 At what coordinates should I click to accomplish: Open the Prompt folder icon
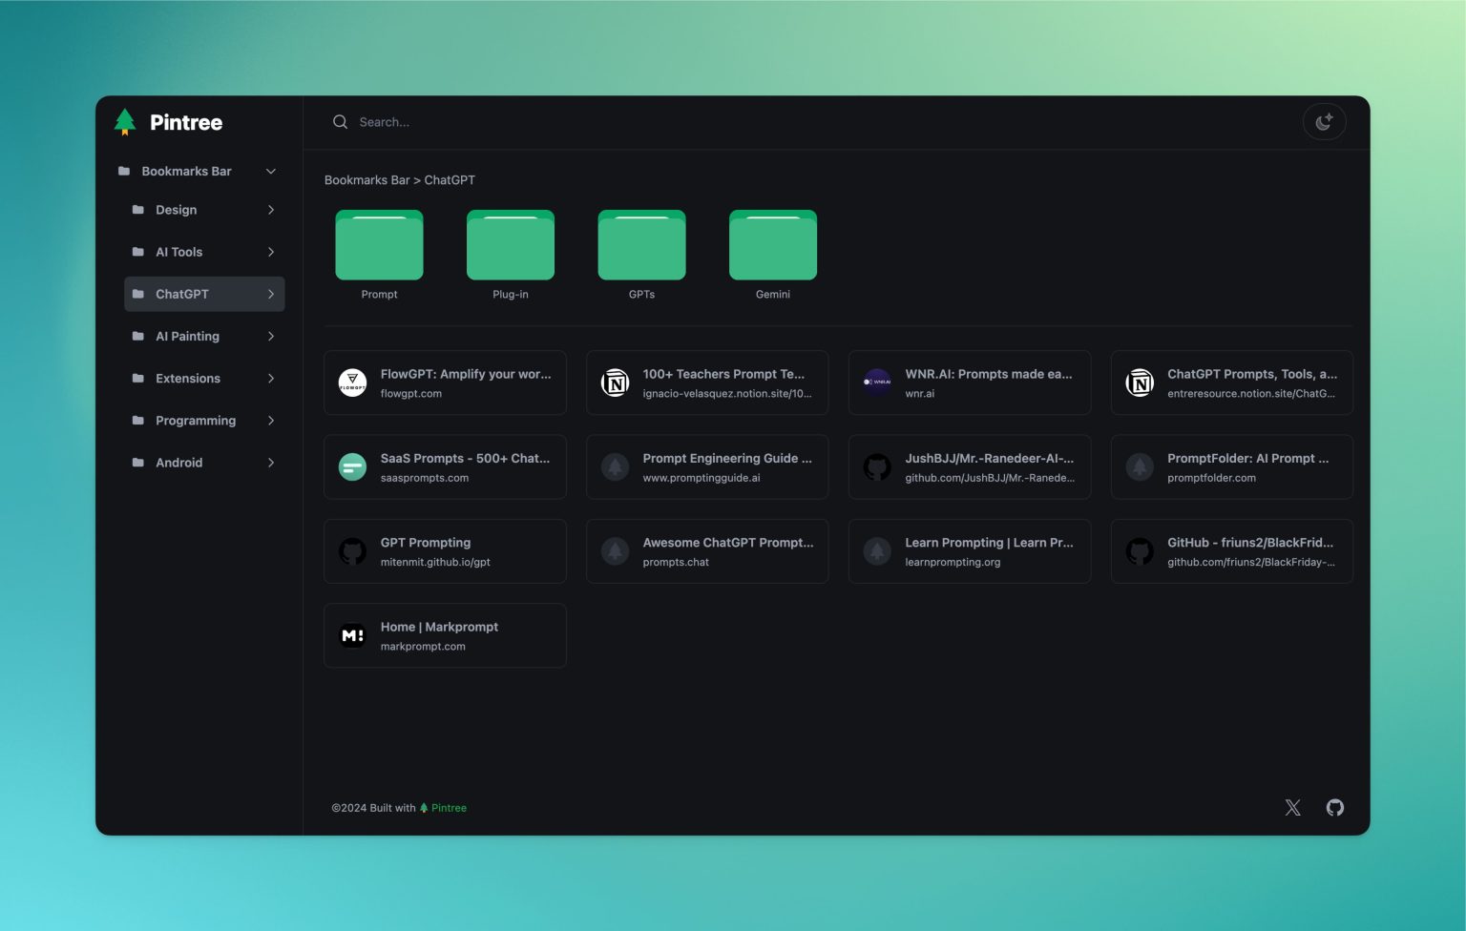pyautogui.click(x=379, y=245)
